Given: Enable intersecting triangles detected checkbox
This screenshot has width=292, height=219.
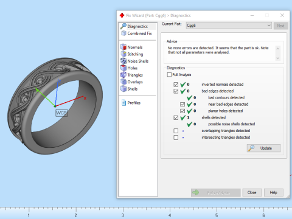Looking at the screenshot, I should (x=176, y=137).
